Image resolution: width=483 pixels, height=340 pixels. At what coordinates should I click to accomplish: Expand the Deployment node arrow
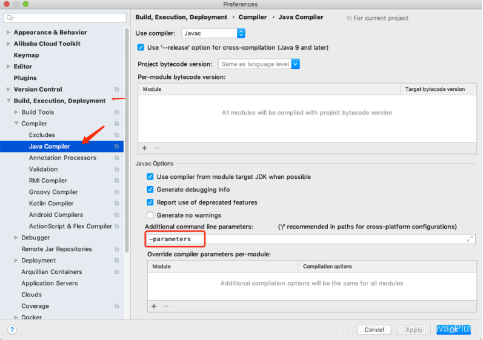point(16,260)
